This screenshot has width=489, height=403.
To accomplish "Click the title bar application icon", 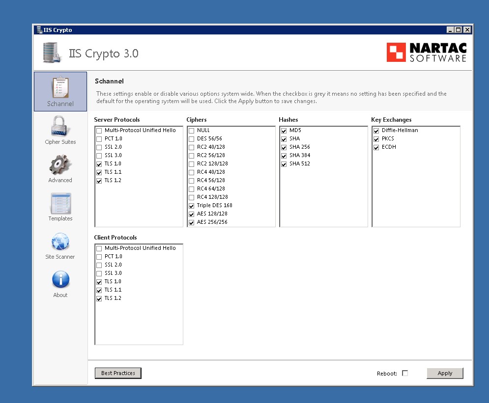I will [39, 30].
